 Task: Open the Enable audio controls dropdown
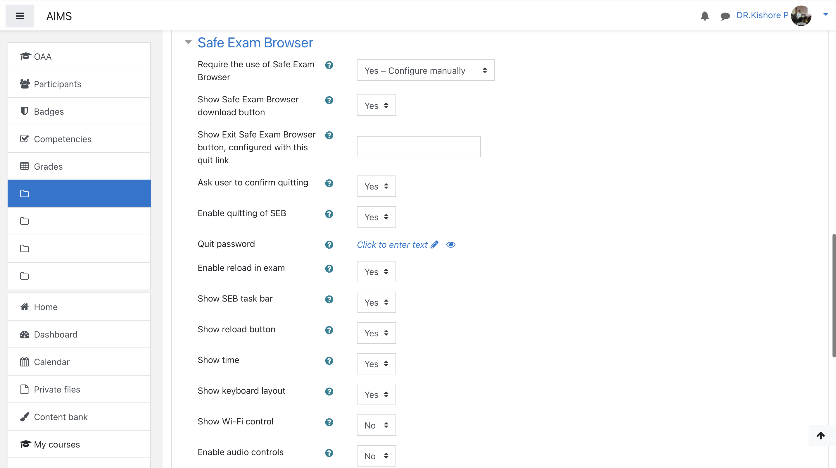376,456
